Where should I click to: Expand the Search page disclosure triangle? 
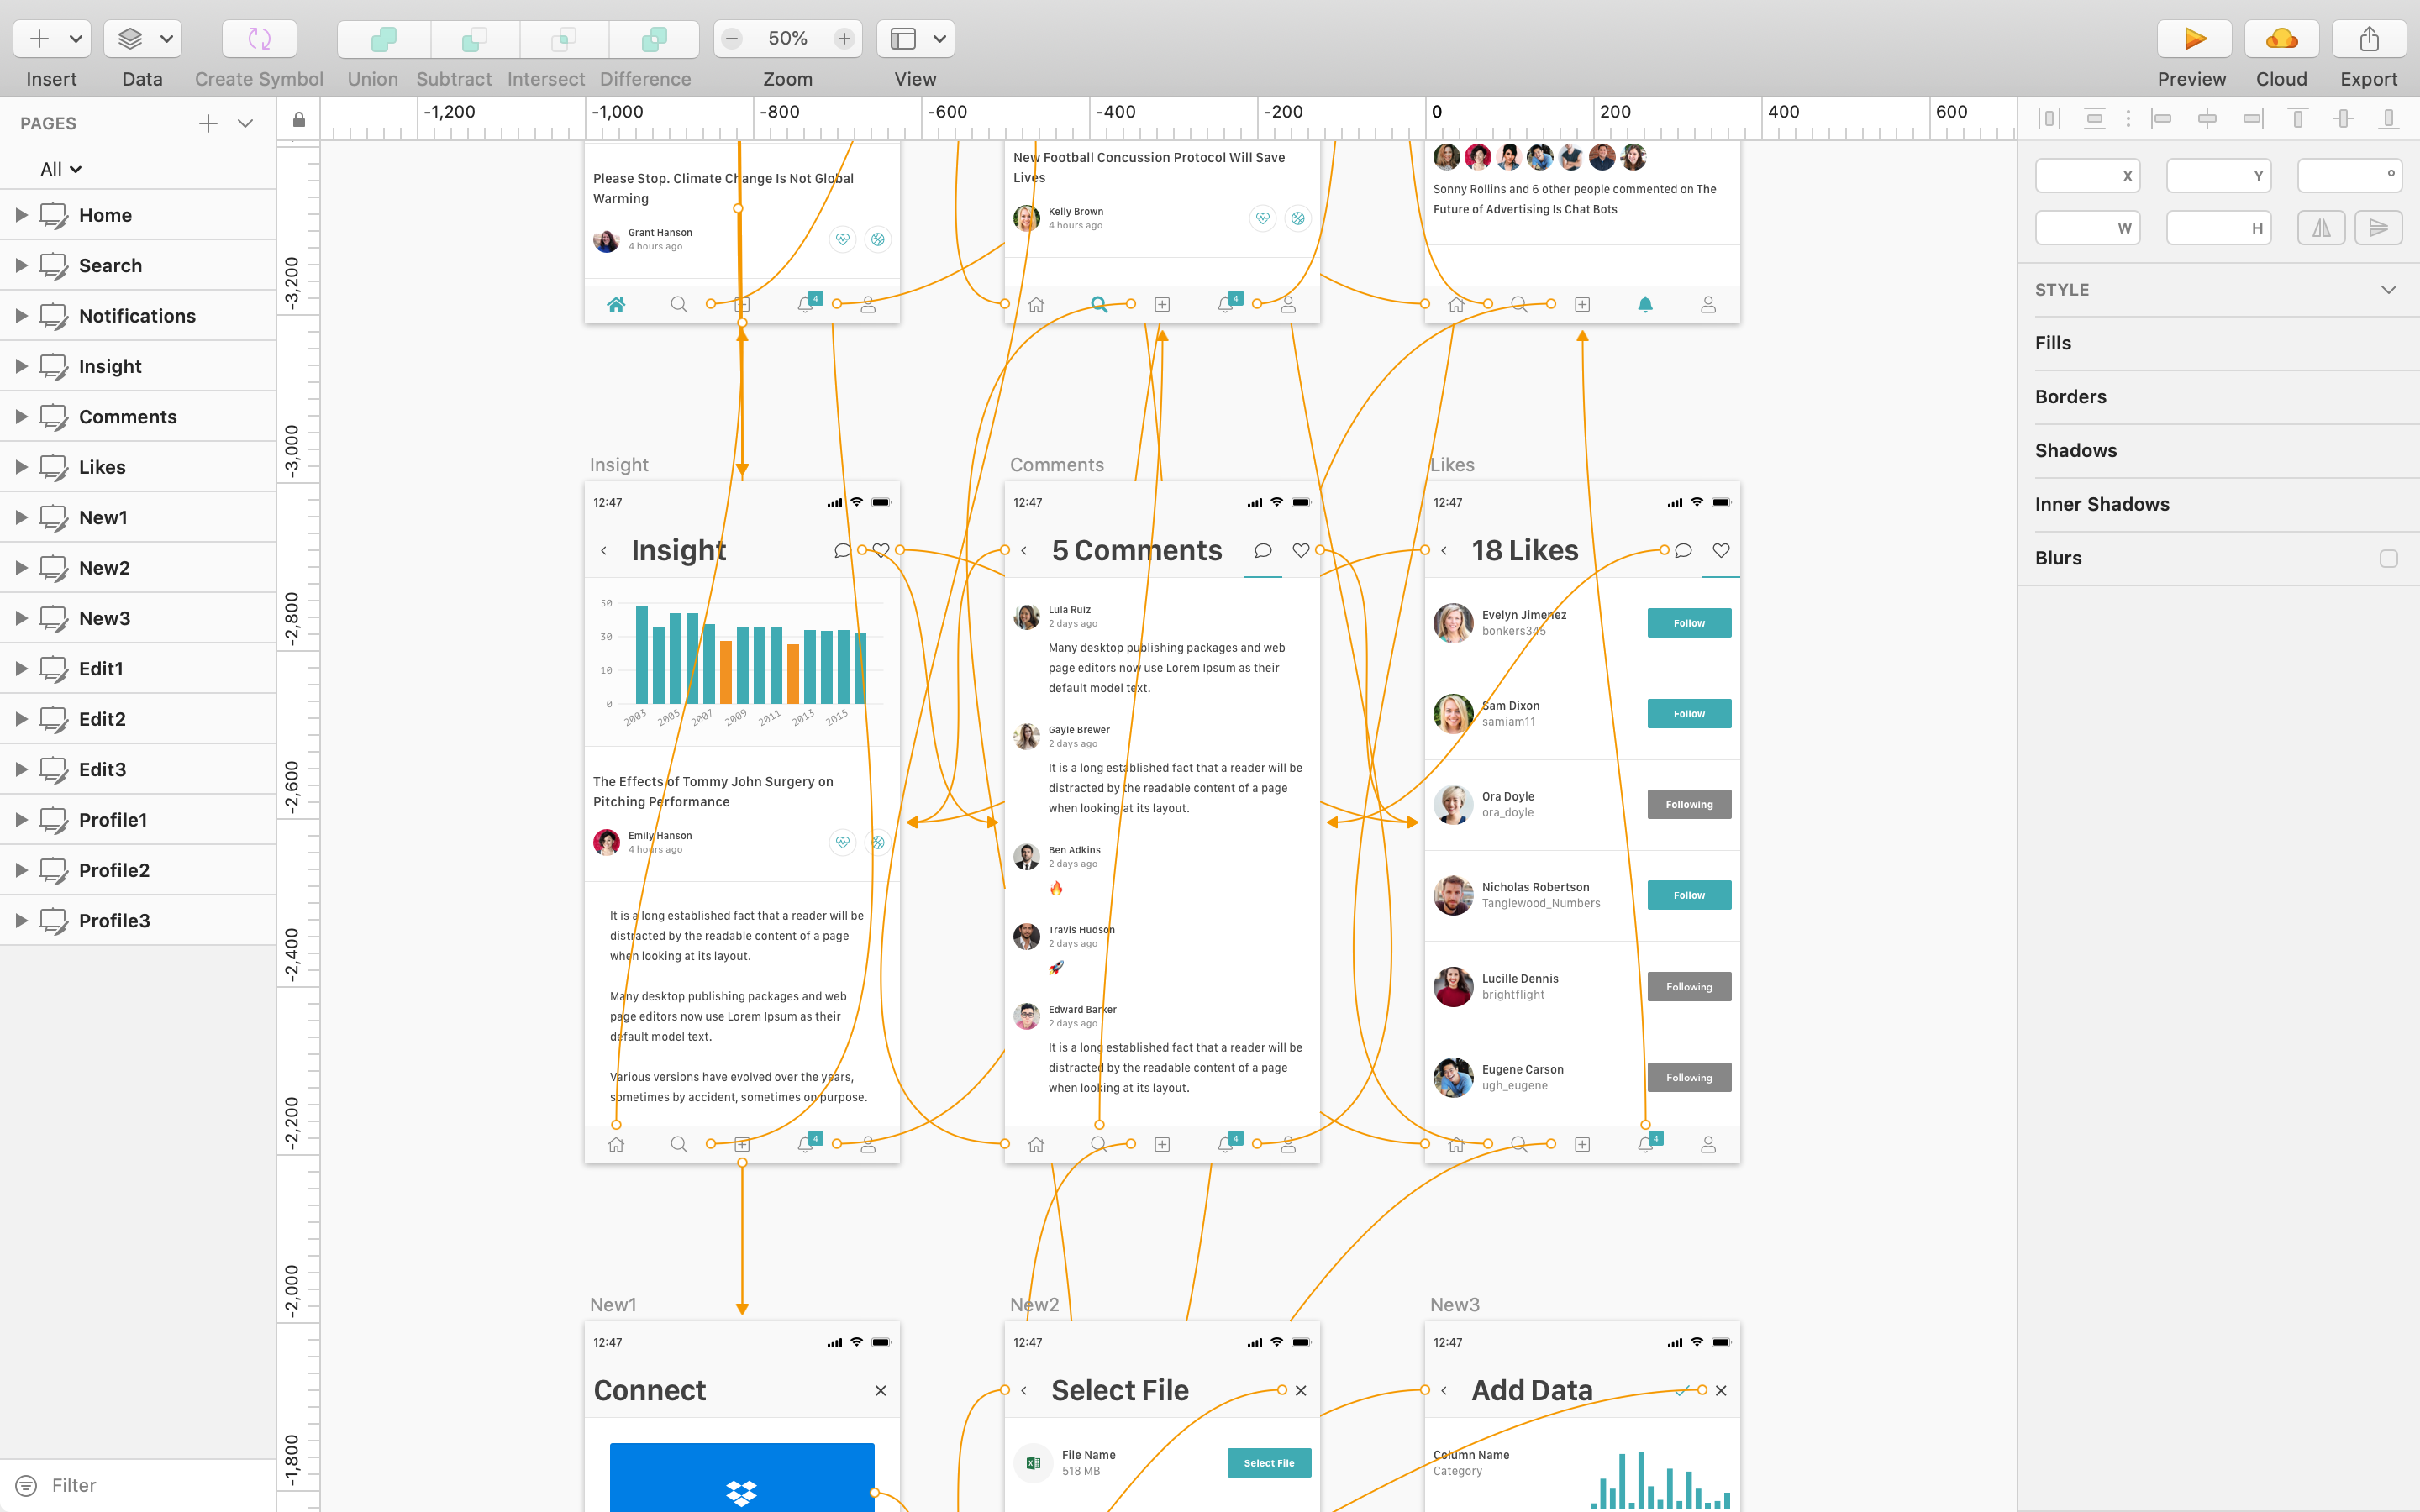tap(21, 265)
